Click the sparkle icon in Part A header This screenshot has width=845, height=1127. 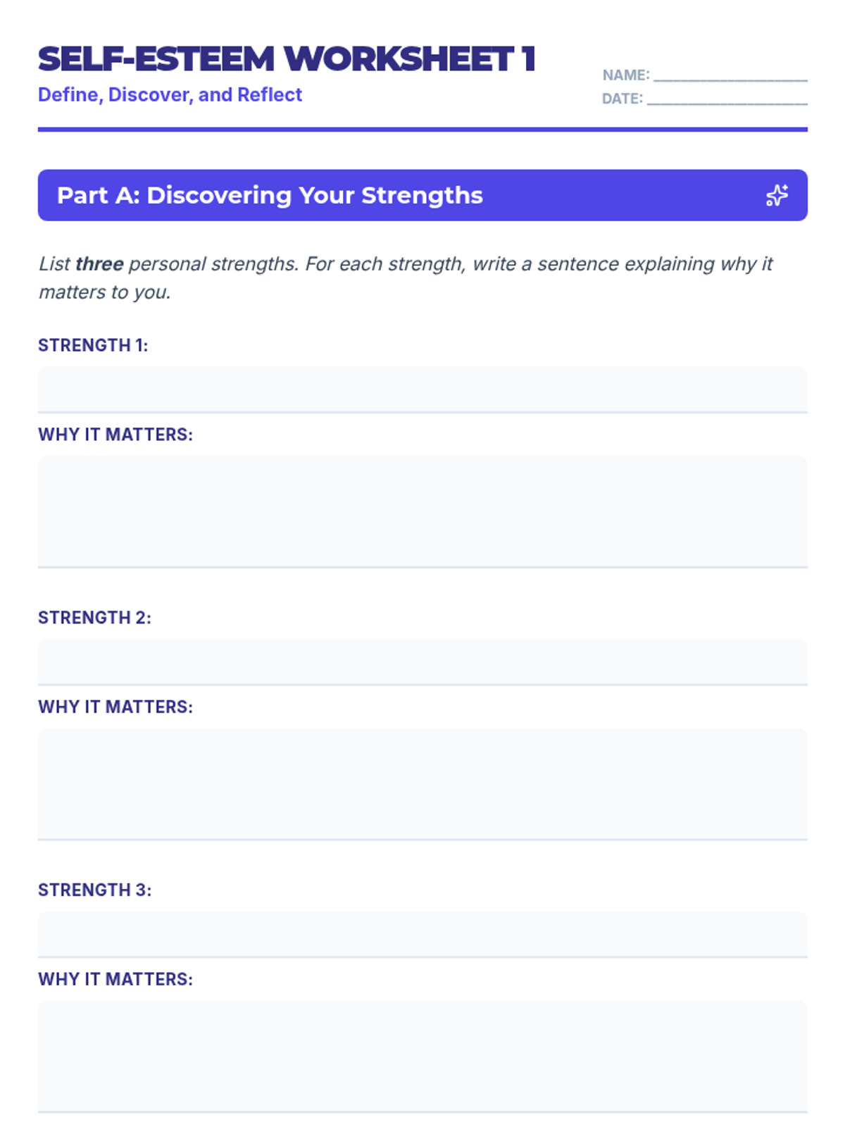coord(777,195)
